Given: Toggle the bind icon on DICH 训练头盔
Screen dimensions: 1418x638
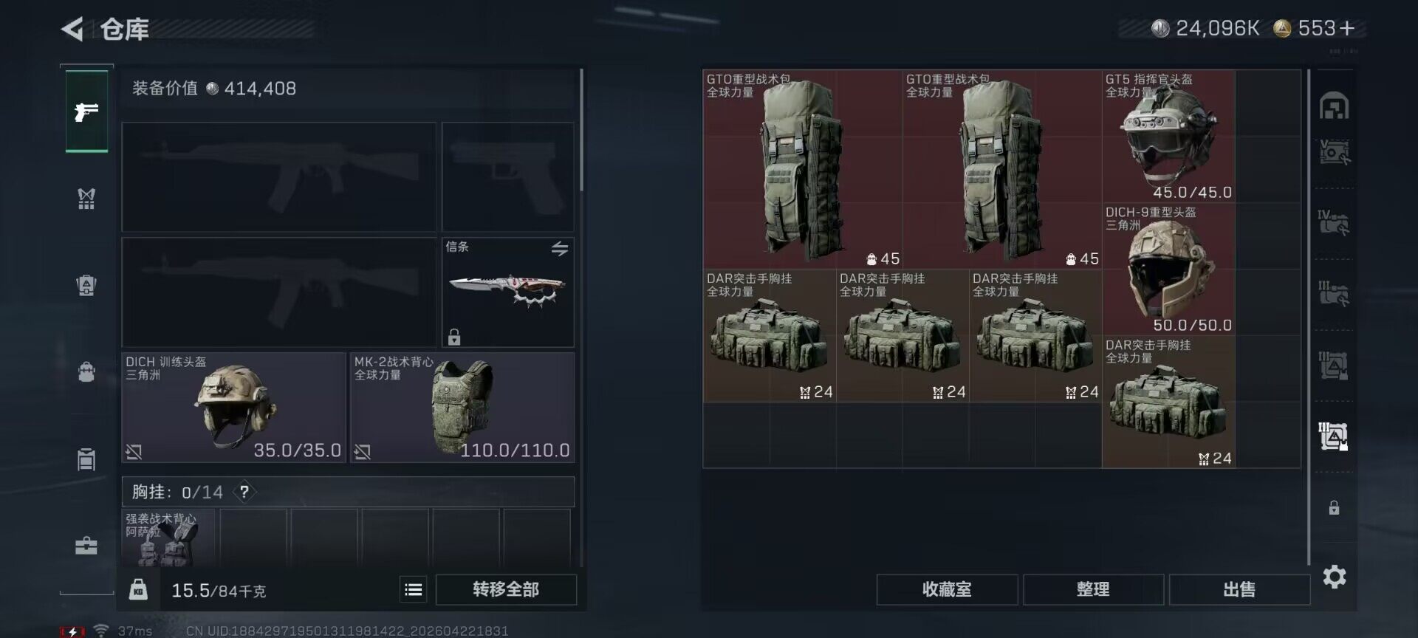Looking at the screenshot, I should coord(134,451).
